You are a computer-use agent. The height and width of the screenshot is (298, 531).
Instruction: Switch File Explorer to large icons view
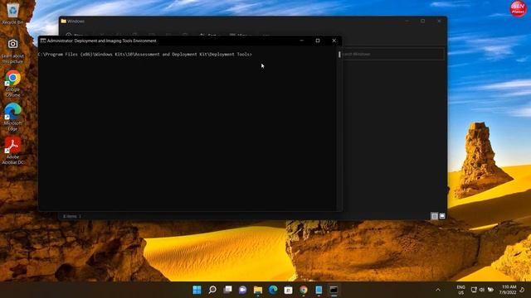pyautogui.click(x=442, y=216)
